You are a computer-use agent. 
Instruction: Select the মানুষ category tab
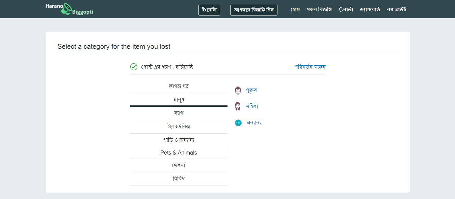point(179,100)
